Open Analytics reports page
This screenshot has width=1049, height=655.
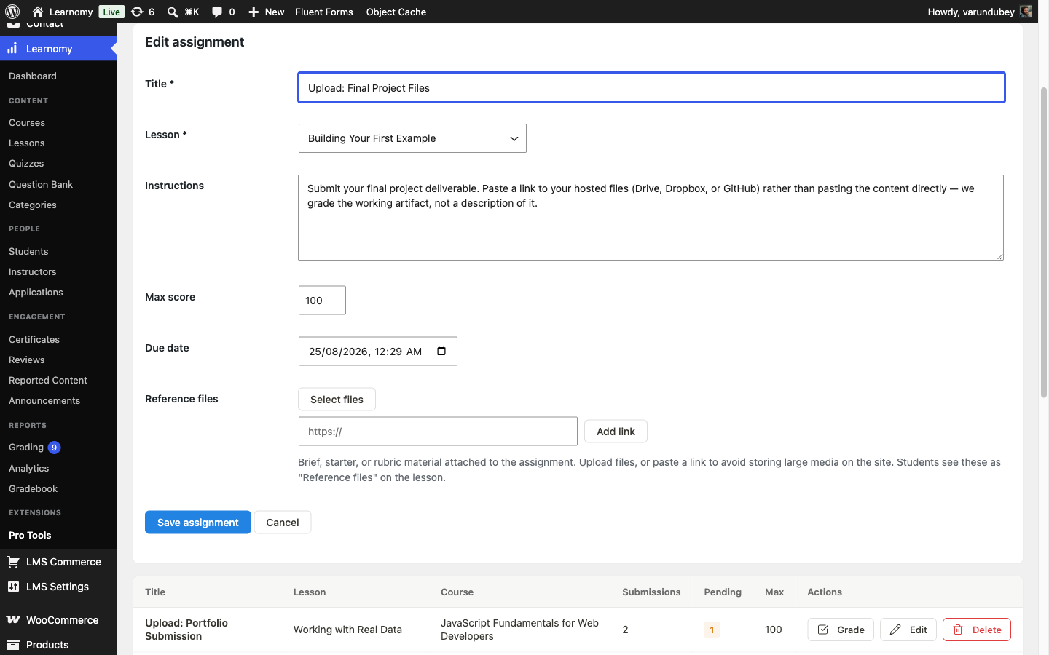29,468
